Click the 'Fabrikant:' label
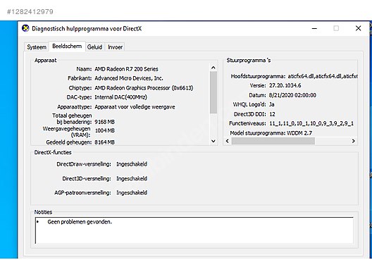 (x=80, y=78)
